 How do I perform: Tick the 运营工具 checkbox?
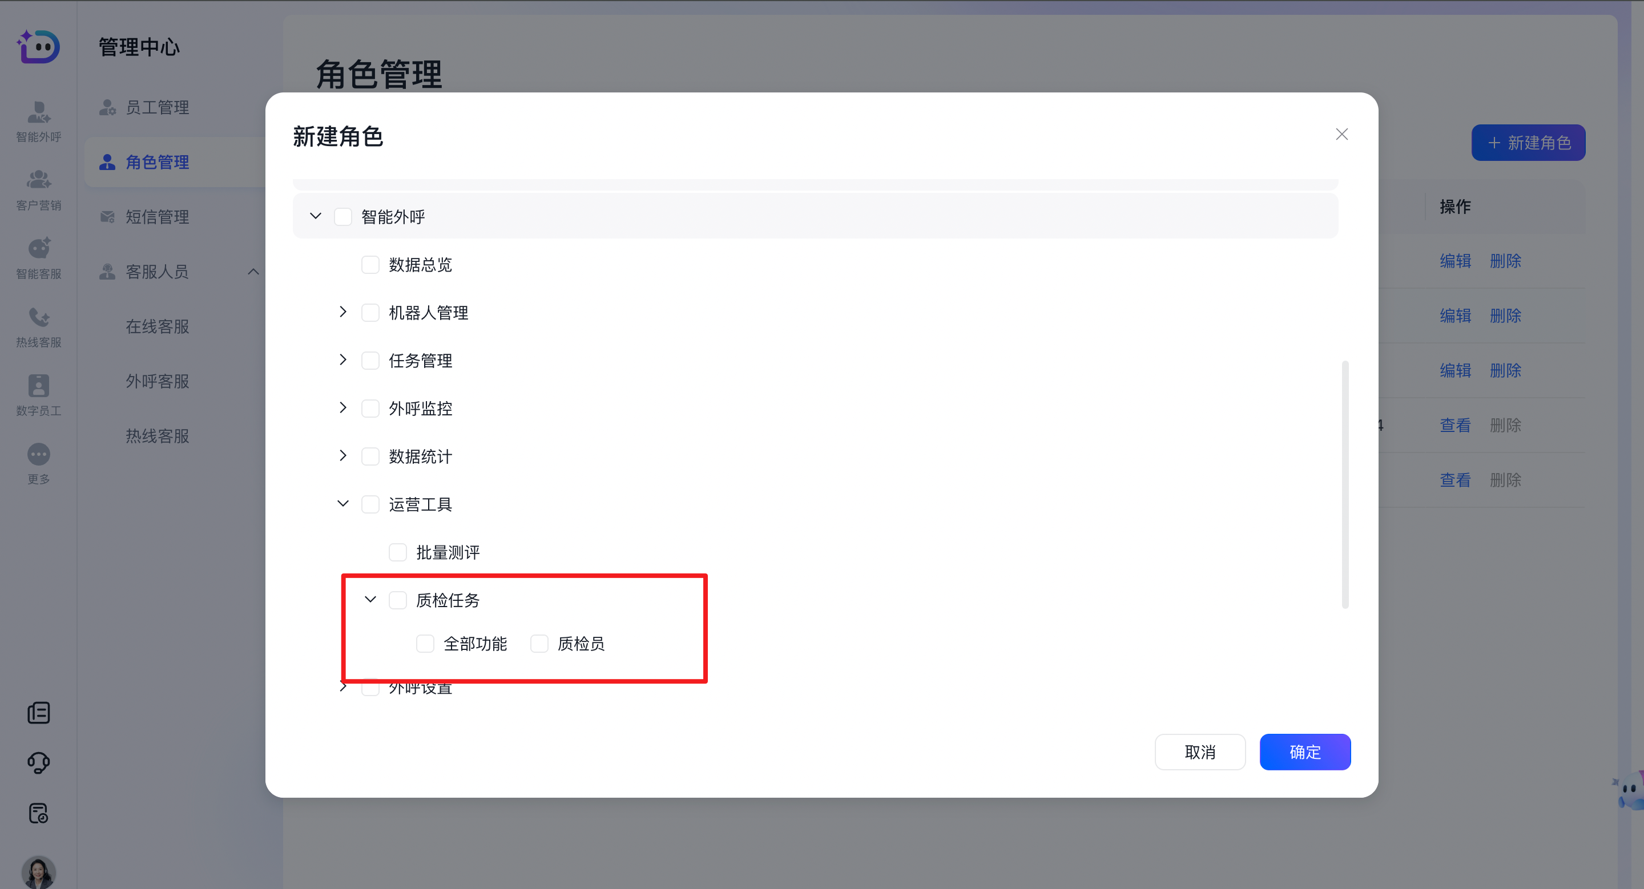pyautogui.click(x=370, y=504)
